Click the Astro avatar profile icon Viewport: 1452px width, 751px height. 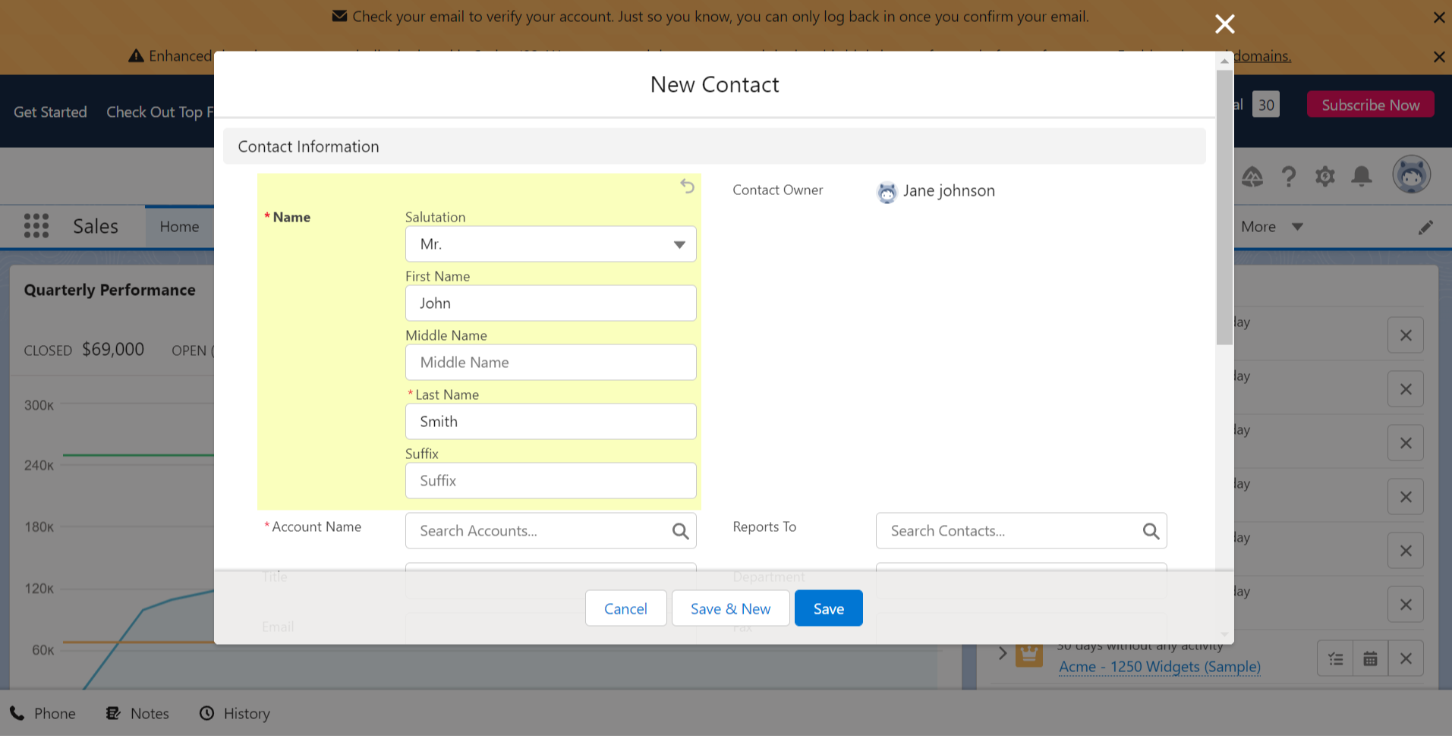[1411, 174]
